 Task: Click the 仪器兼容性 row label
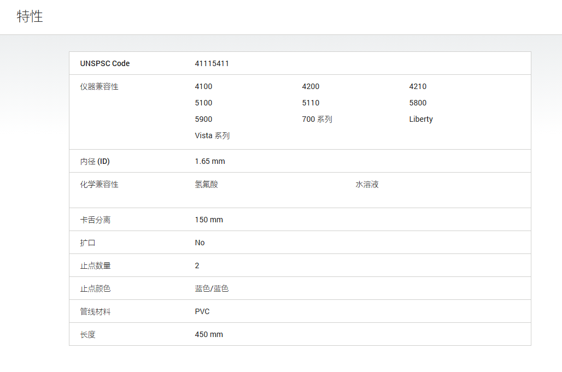pos(99,87)
